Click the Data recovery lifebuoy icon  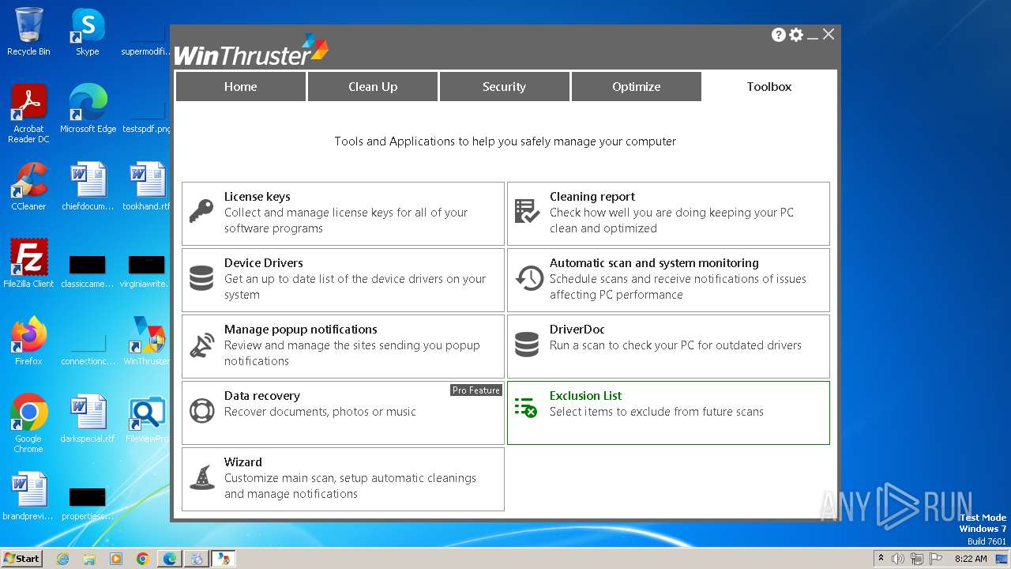[x=201, y=412]
